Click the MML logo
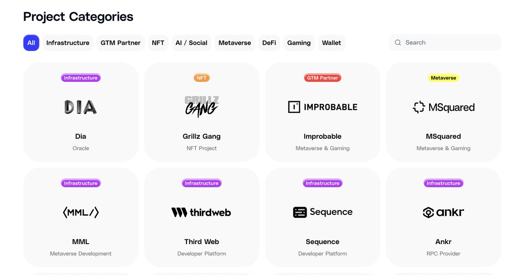This screenshot has height=275, width=516. (81, 212)
